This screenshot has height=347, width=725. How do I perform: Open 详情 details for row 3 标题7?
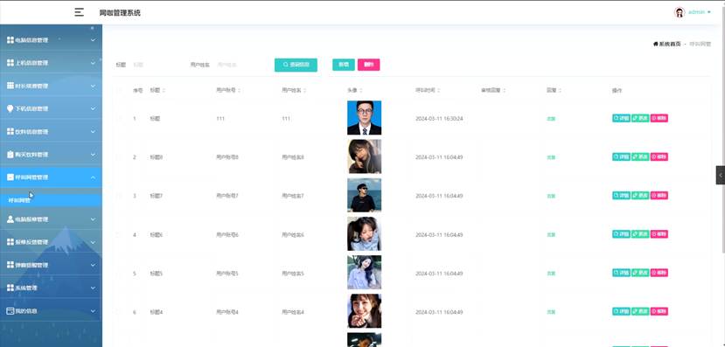tap(622, 196)
